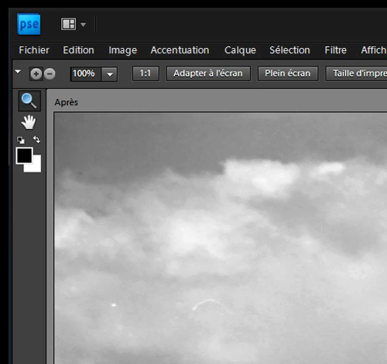Expand the tool options preset arrow
Screen dimensions: 387x364
(x=18, y=71)
